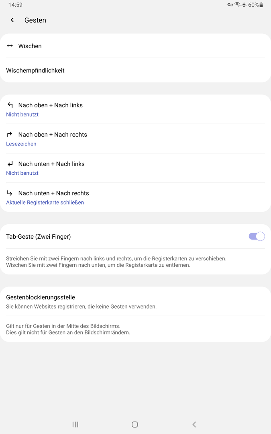Tap the up-then-left gesture arrow icon
This screenshot has width=271, height=434.
click(10, 105)
